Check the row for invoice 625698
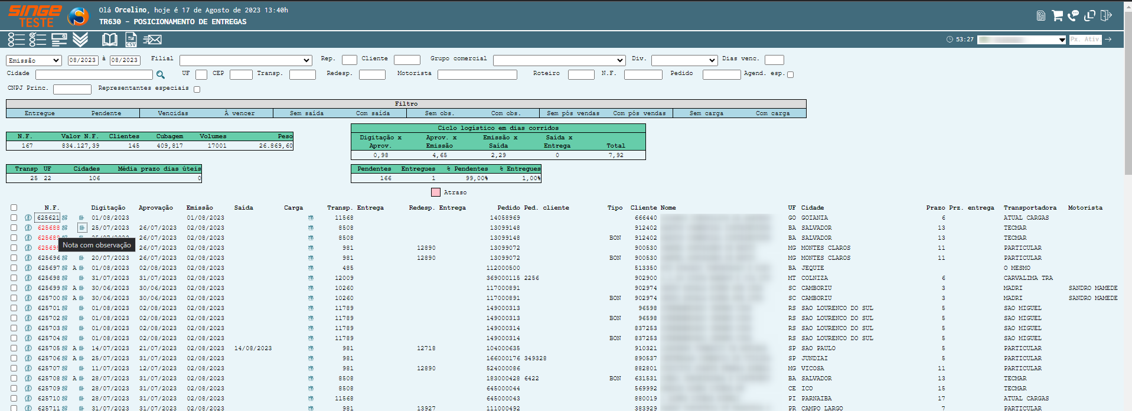The height and width of the screenshot is (411, 1132). point(14,278)
